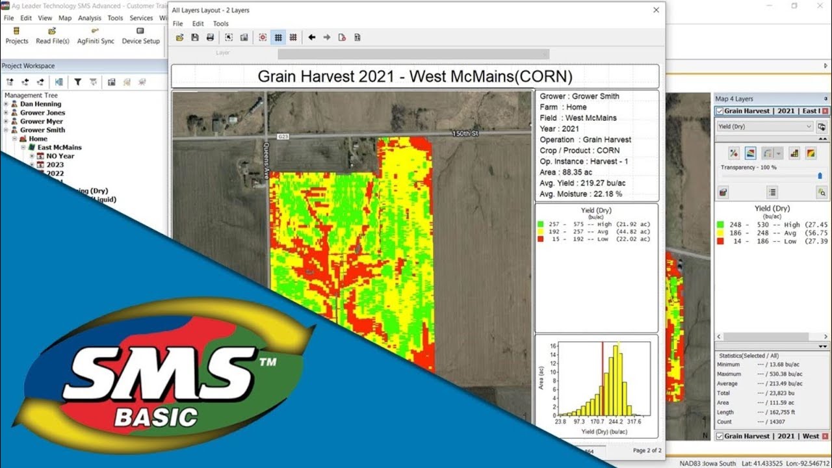
Task: Toggle the Grain Harvest 2021 West layer checkbox
Action: (720, 436)
